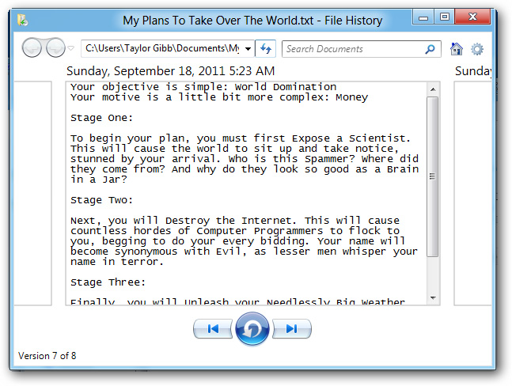Click the scroll up arrow

[x=433, y=89]
